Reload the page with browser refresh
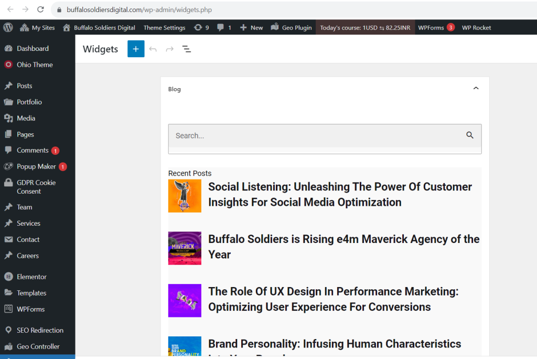This screenshot has height=359, width=537. pos(40,9)
